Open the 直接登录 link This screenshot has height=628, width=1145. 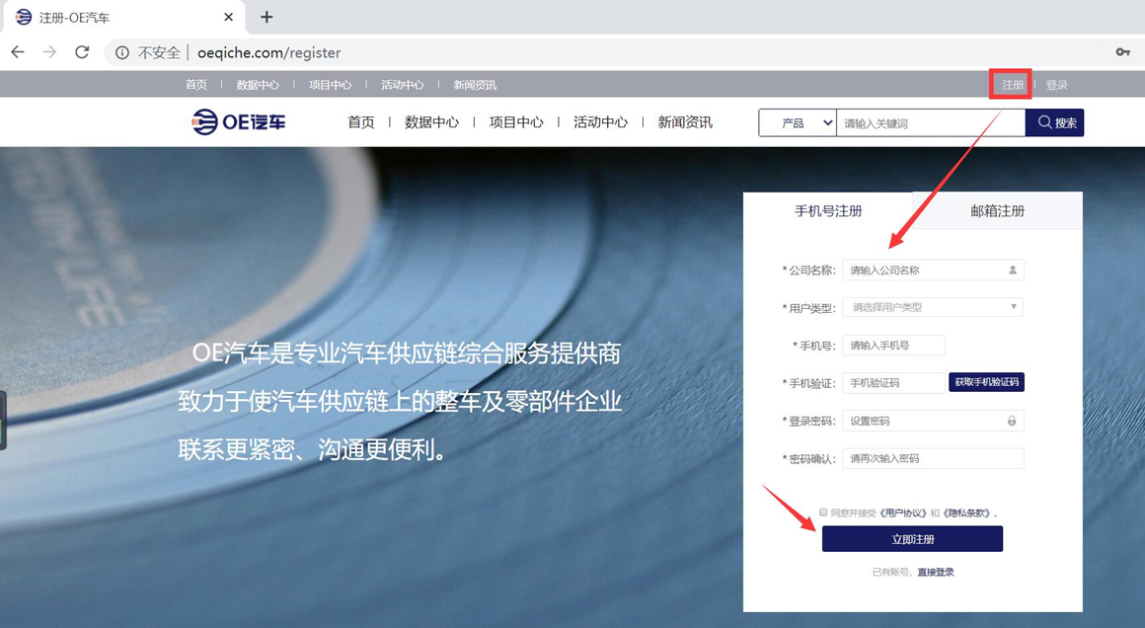(935, 573)
